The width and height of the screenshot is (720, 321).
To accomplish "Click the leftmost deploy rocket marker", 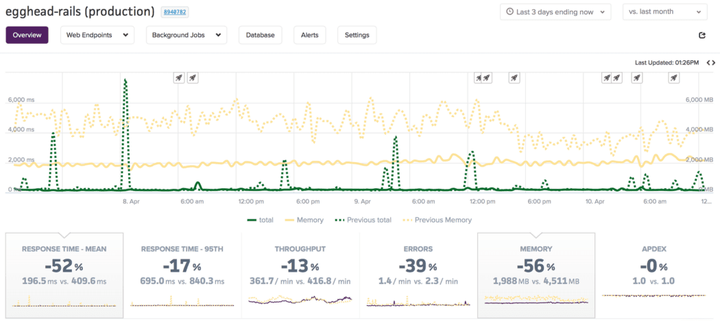I will [179, 78].
